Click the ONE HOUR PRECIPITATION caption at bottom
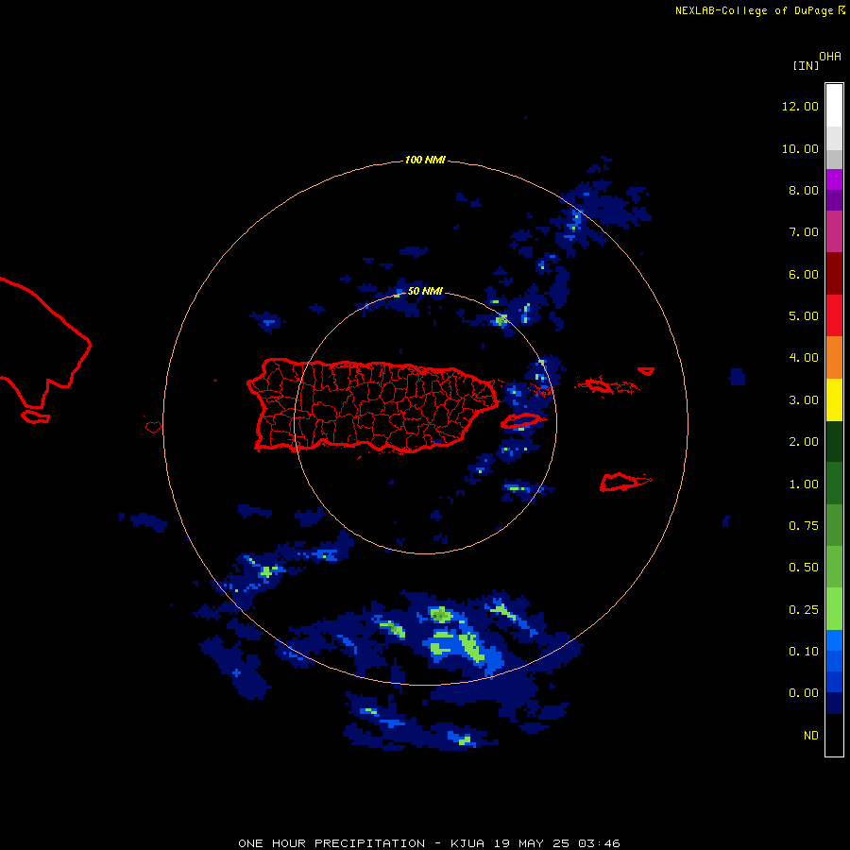 coord(429,843)
